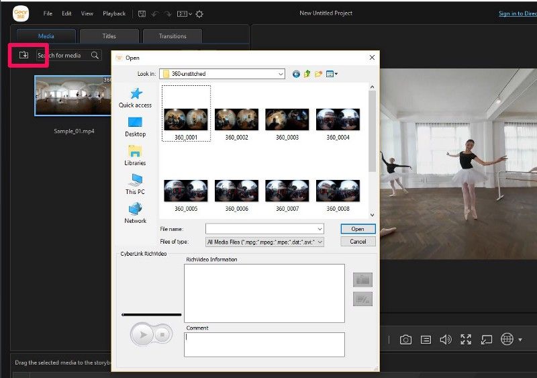Open the File menu
Viewport: 537px width, 378px height.
[48, 13]
